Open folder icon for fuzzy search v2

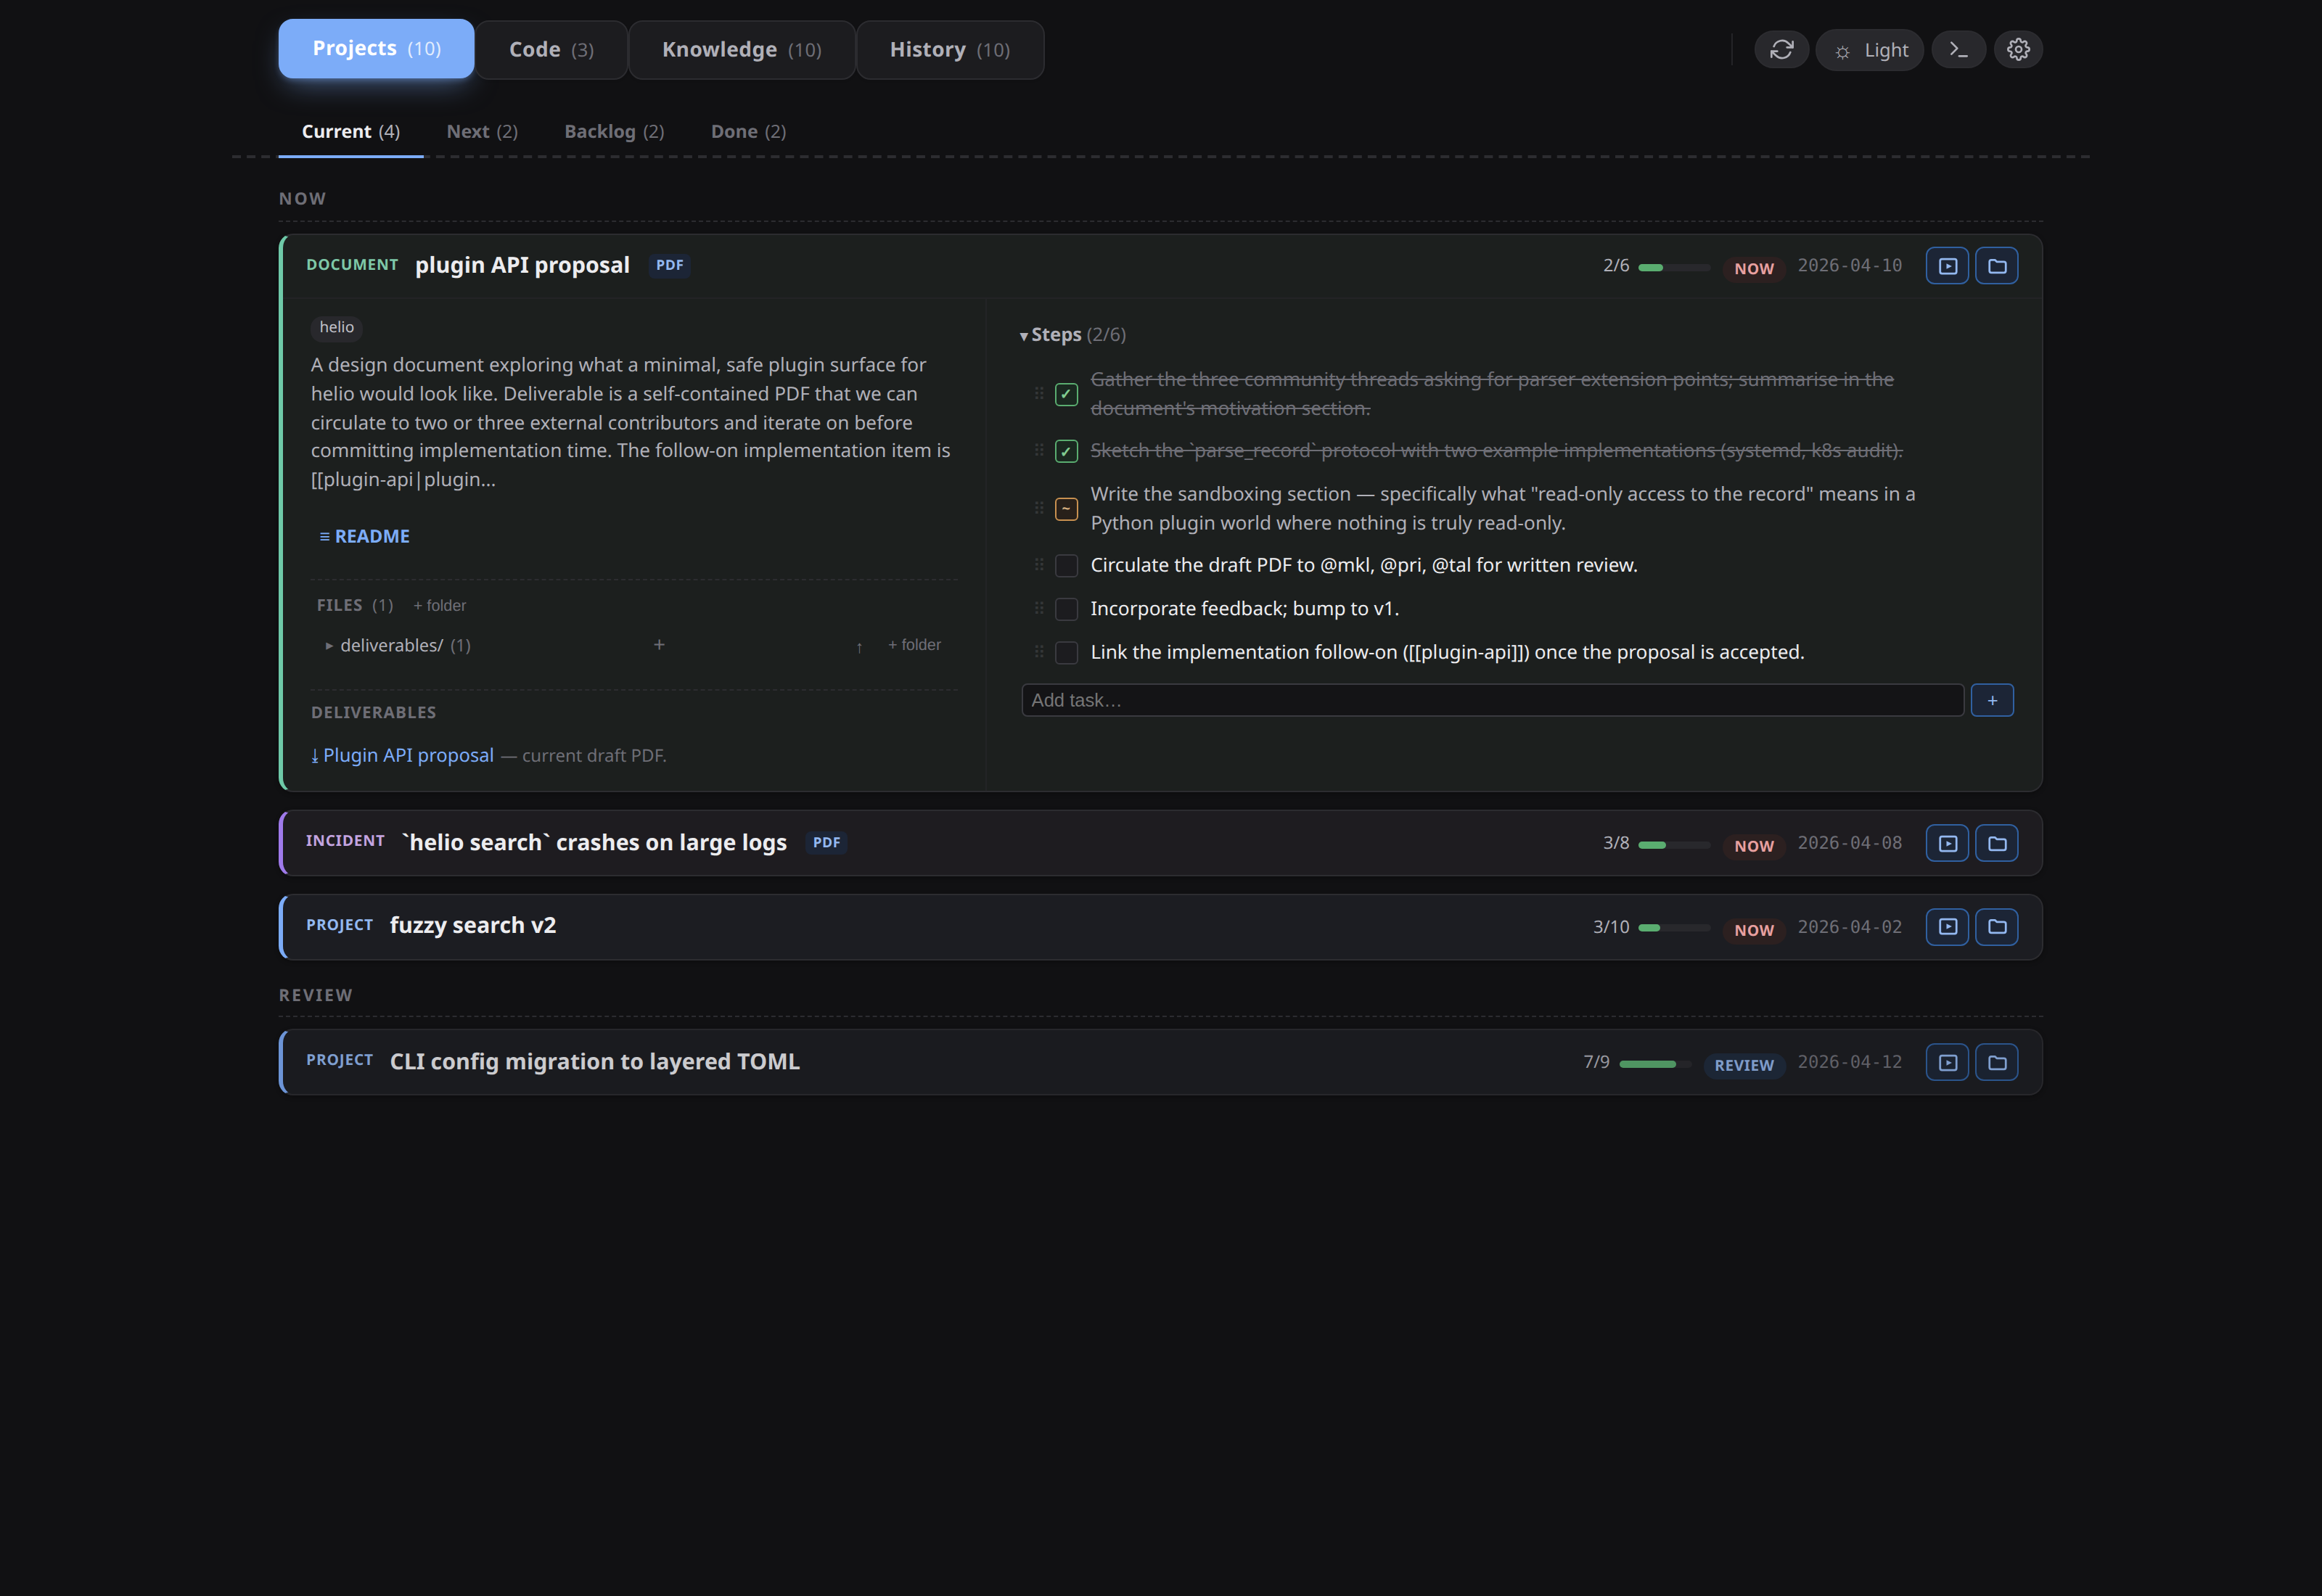pyautogui.click(x=1996, y=927)
